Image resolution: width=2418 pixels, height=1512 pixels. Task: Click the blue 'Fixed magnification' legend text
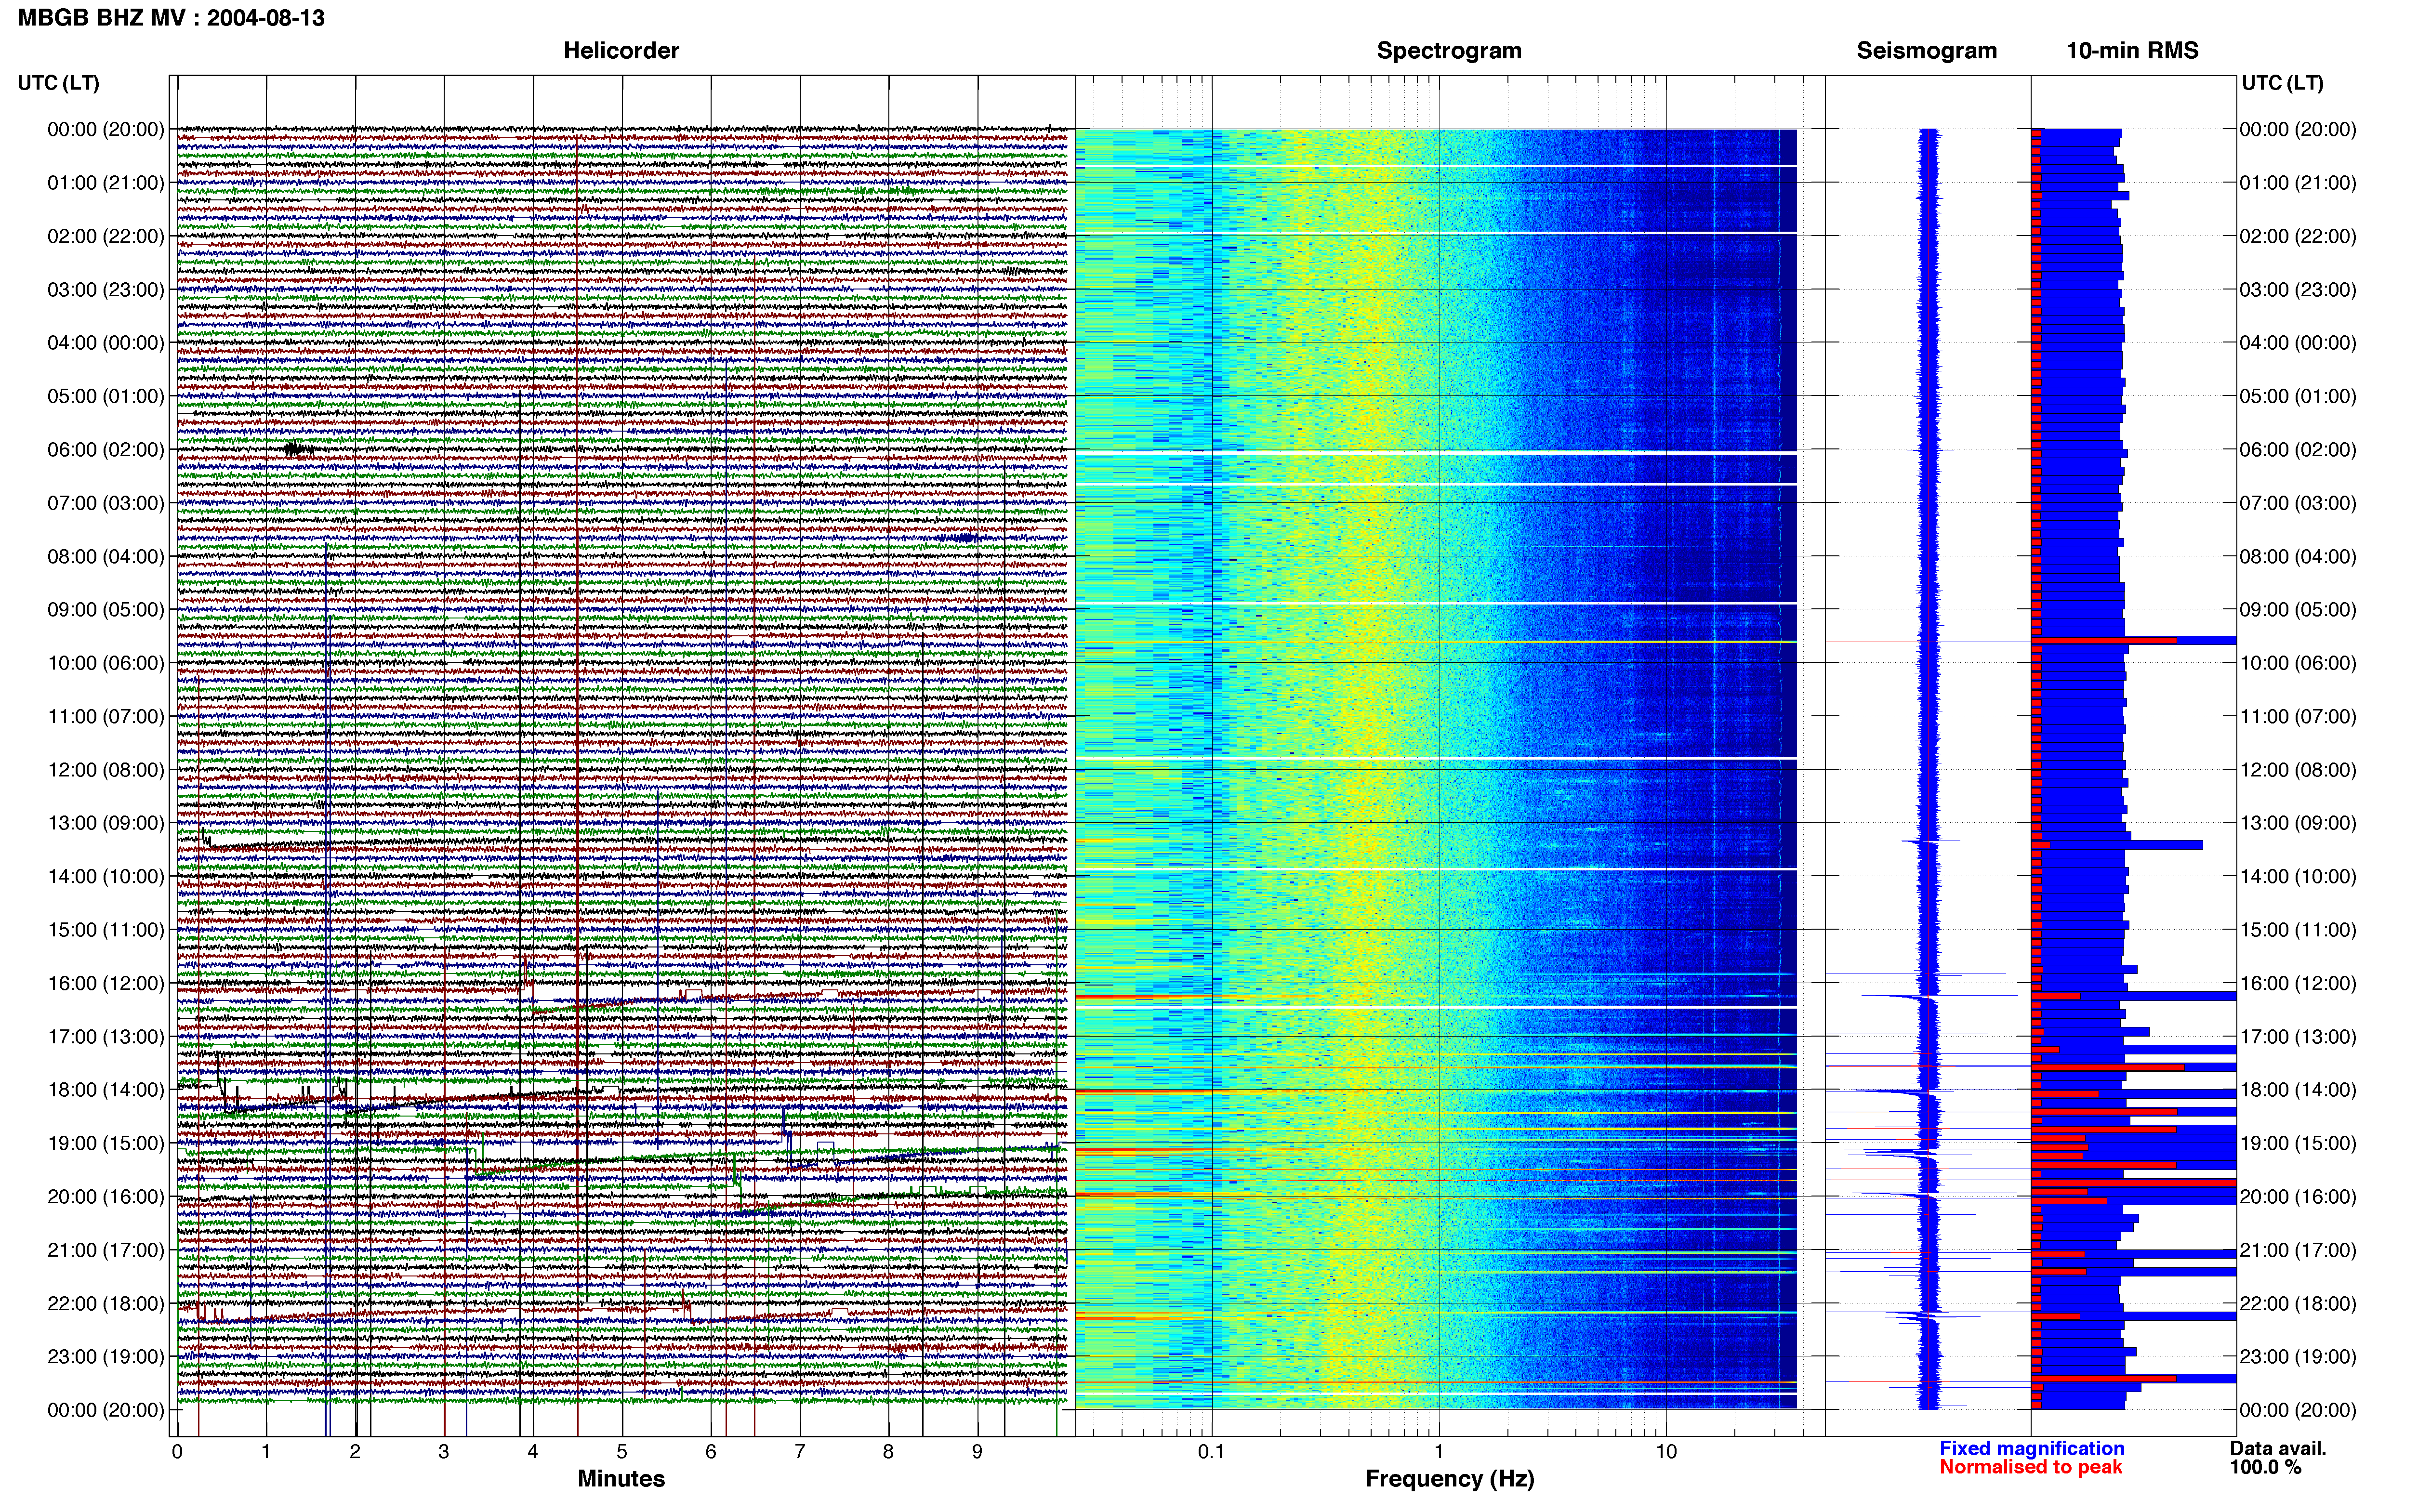tap(2032, 1449)
